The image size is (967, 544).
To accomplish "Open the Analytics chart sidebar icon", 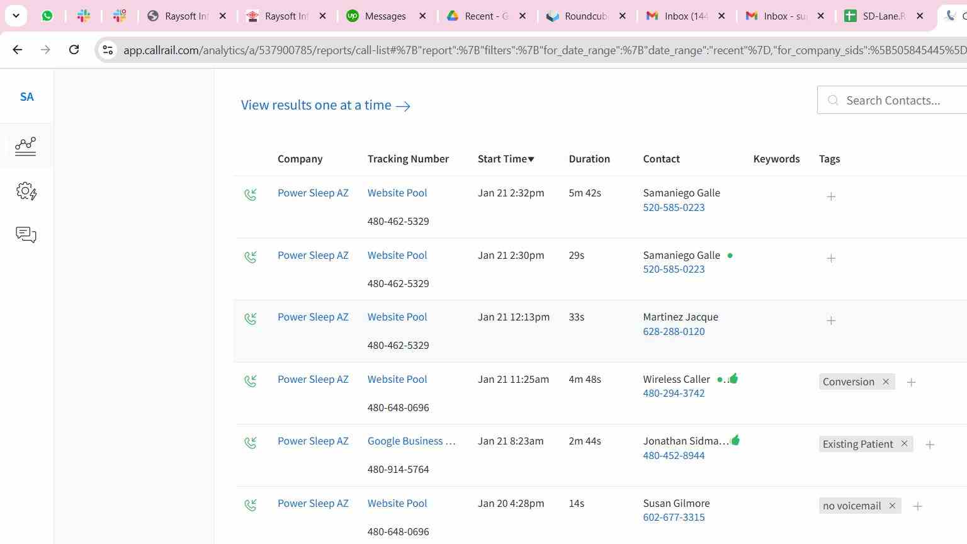I will point(26,146).
